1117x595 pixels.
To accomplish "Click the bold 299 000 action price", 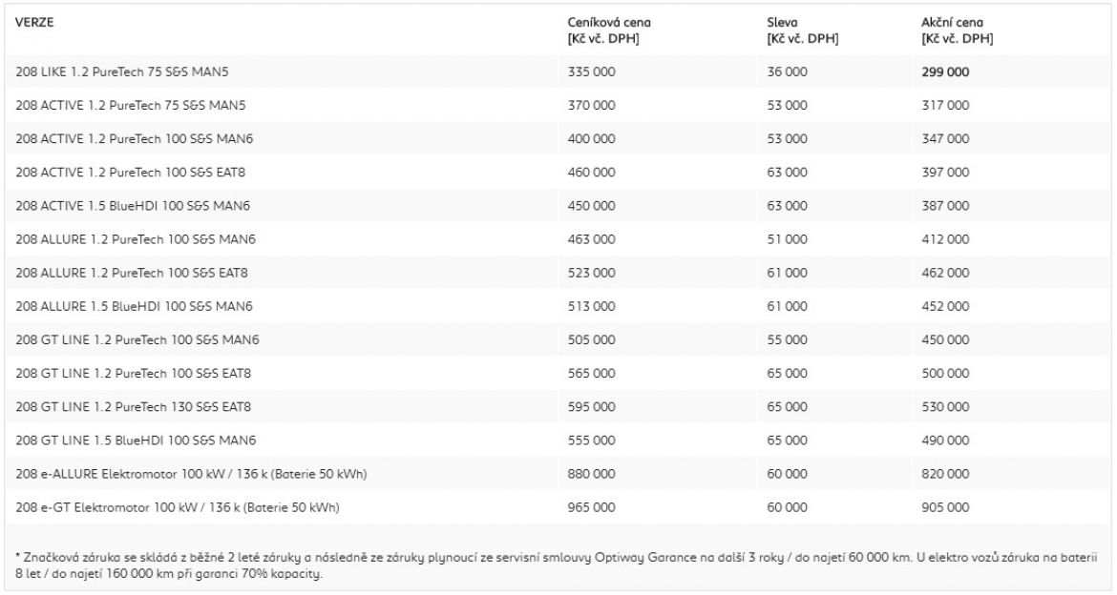I will click(x=945, y=72).
